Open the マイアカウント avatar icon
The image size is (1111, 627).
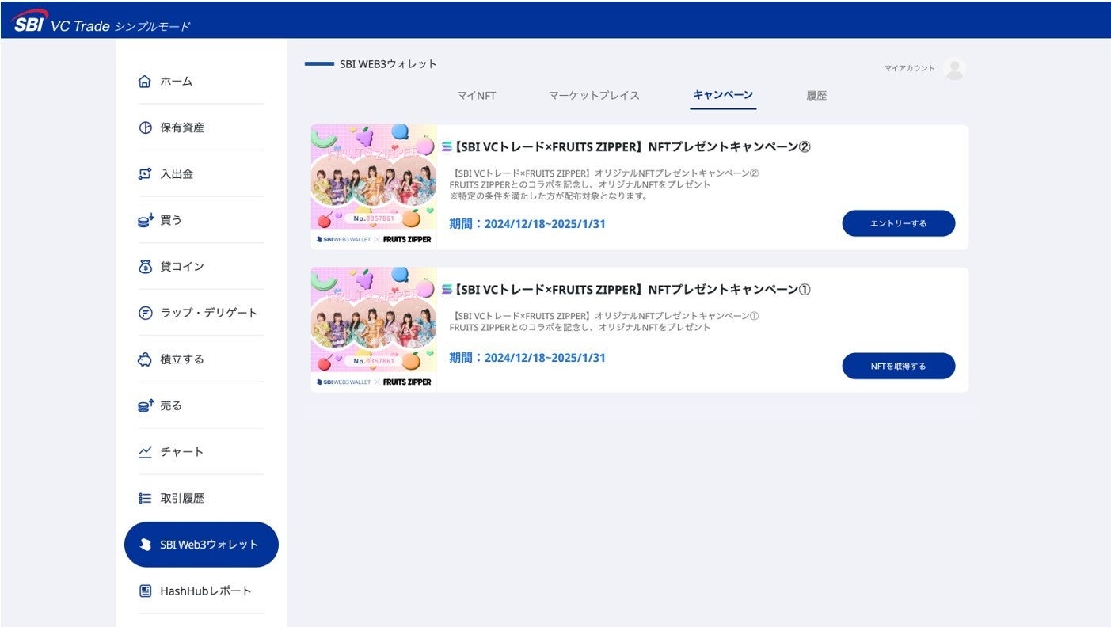(955, 69)
